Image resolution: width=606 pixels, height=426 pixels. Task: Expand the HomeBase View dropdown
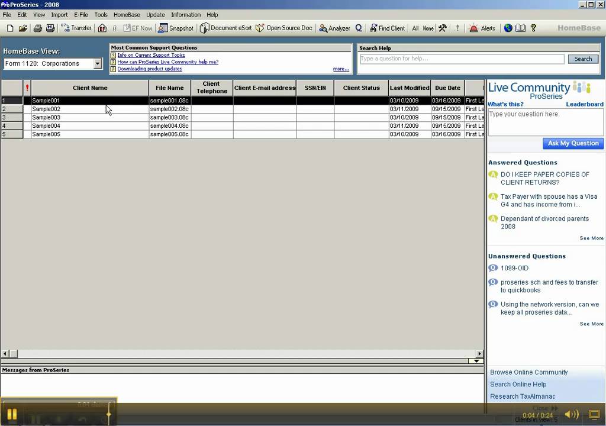pyautogui.click(x=98, y=63)
